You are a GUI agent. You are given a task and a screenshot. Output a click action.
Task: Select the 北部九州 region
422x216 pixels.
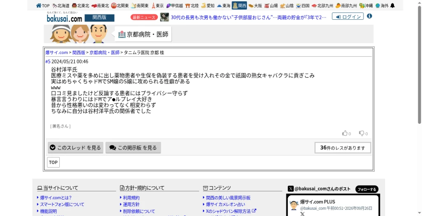point(322,5)
